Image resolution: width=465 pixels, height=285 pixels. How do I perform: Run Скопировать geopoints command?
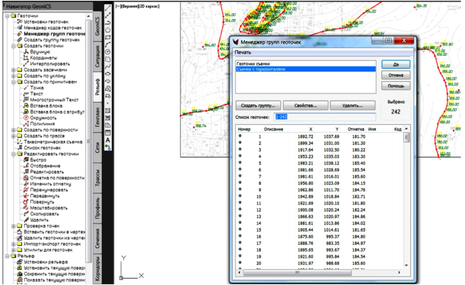pyautogui.click(x=44, y=214)
